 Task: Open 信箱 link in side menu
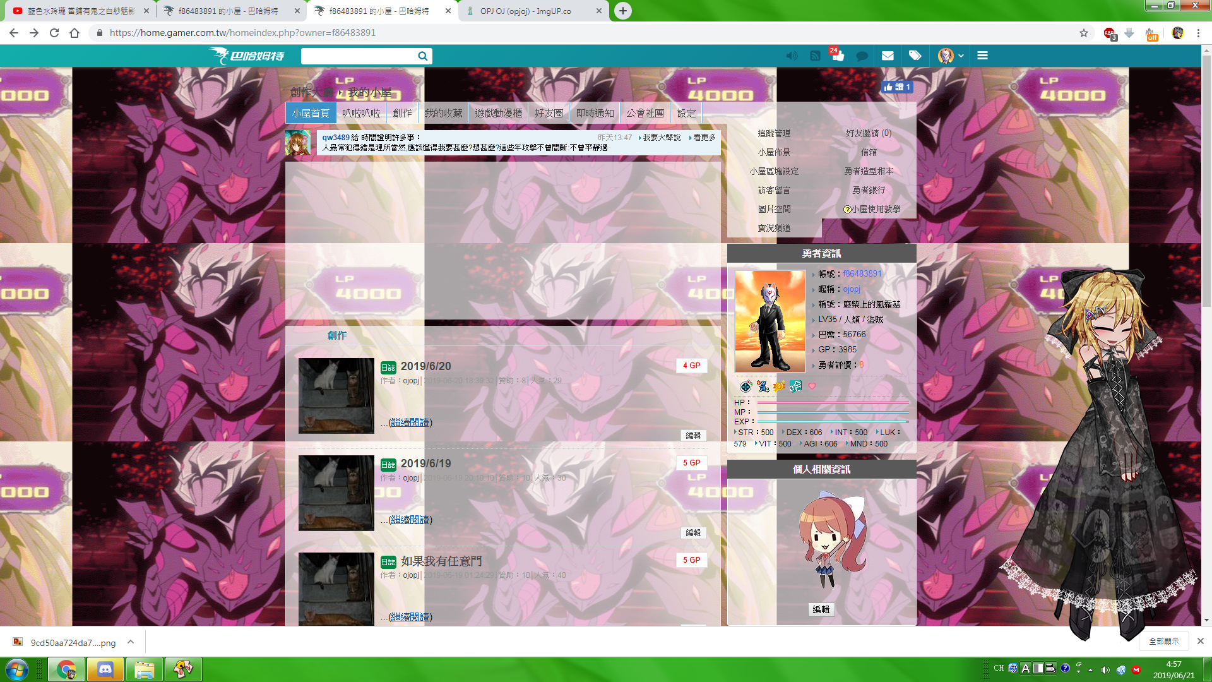point(869,152)
